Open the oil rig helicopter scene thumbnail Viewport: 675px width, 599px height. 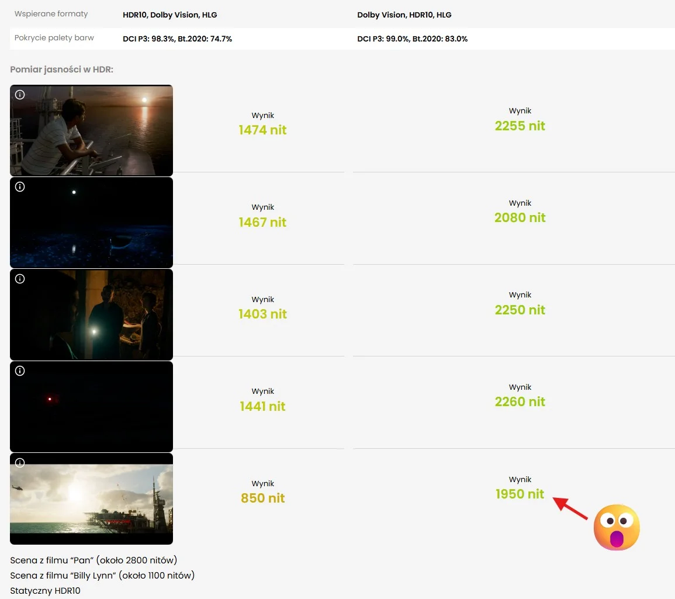click(x=91, y=498)
